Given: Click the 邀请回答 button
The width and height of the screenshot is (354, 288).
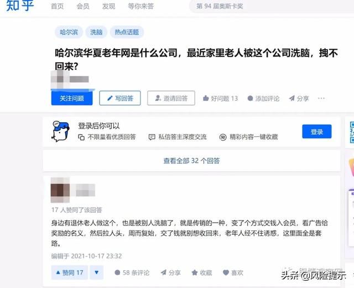Looking at the screenshot, I should [x=171, y=98].
